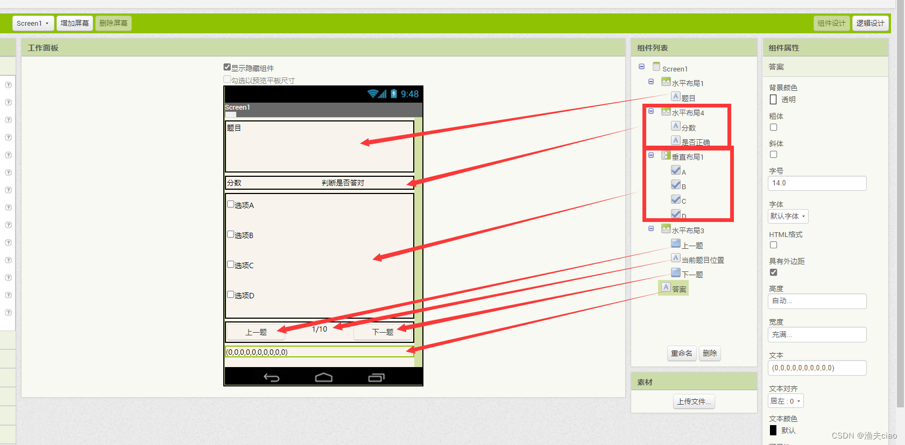
Task: Select the 水平布局4 layout icon
Action: pyautogui.click(x=666, y=111)
